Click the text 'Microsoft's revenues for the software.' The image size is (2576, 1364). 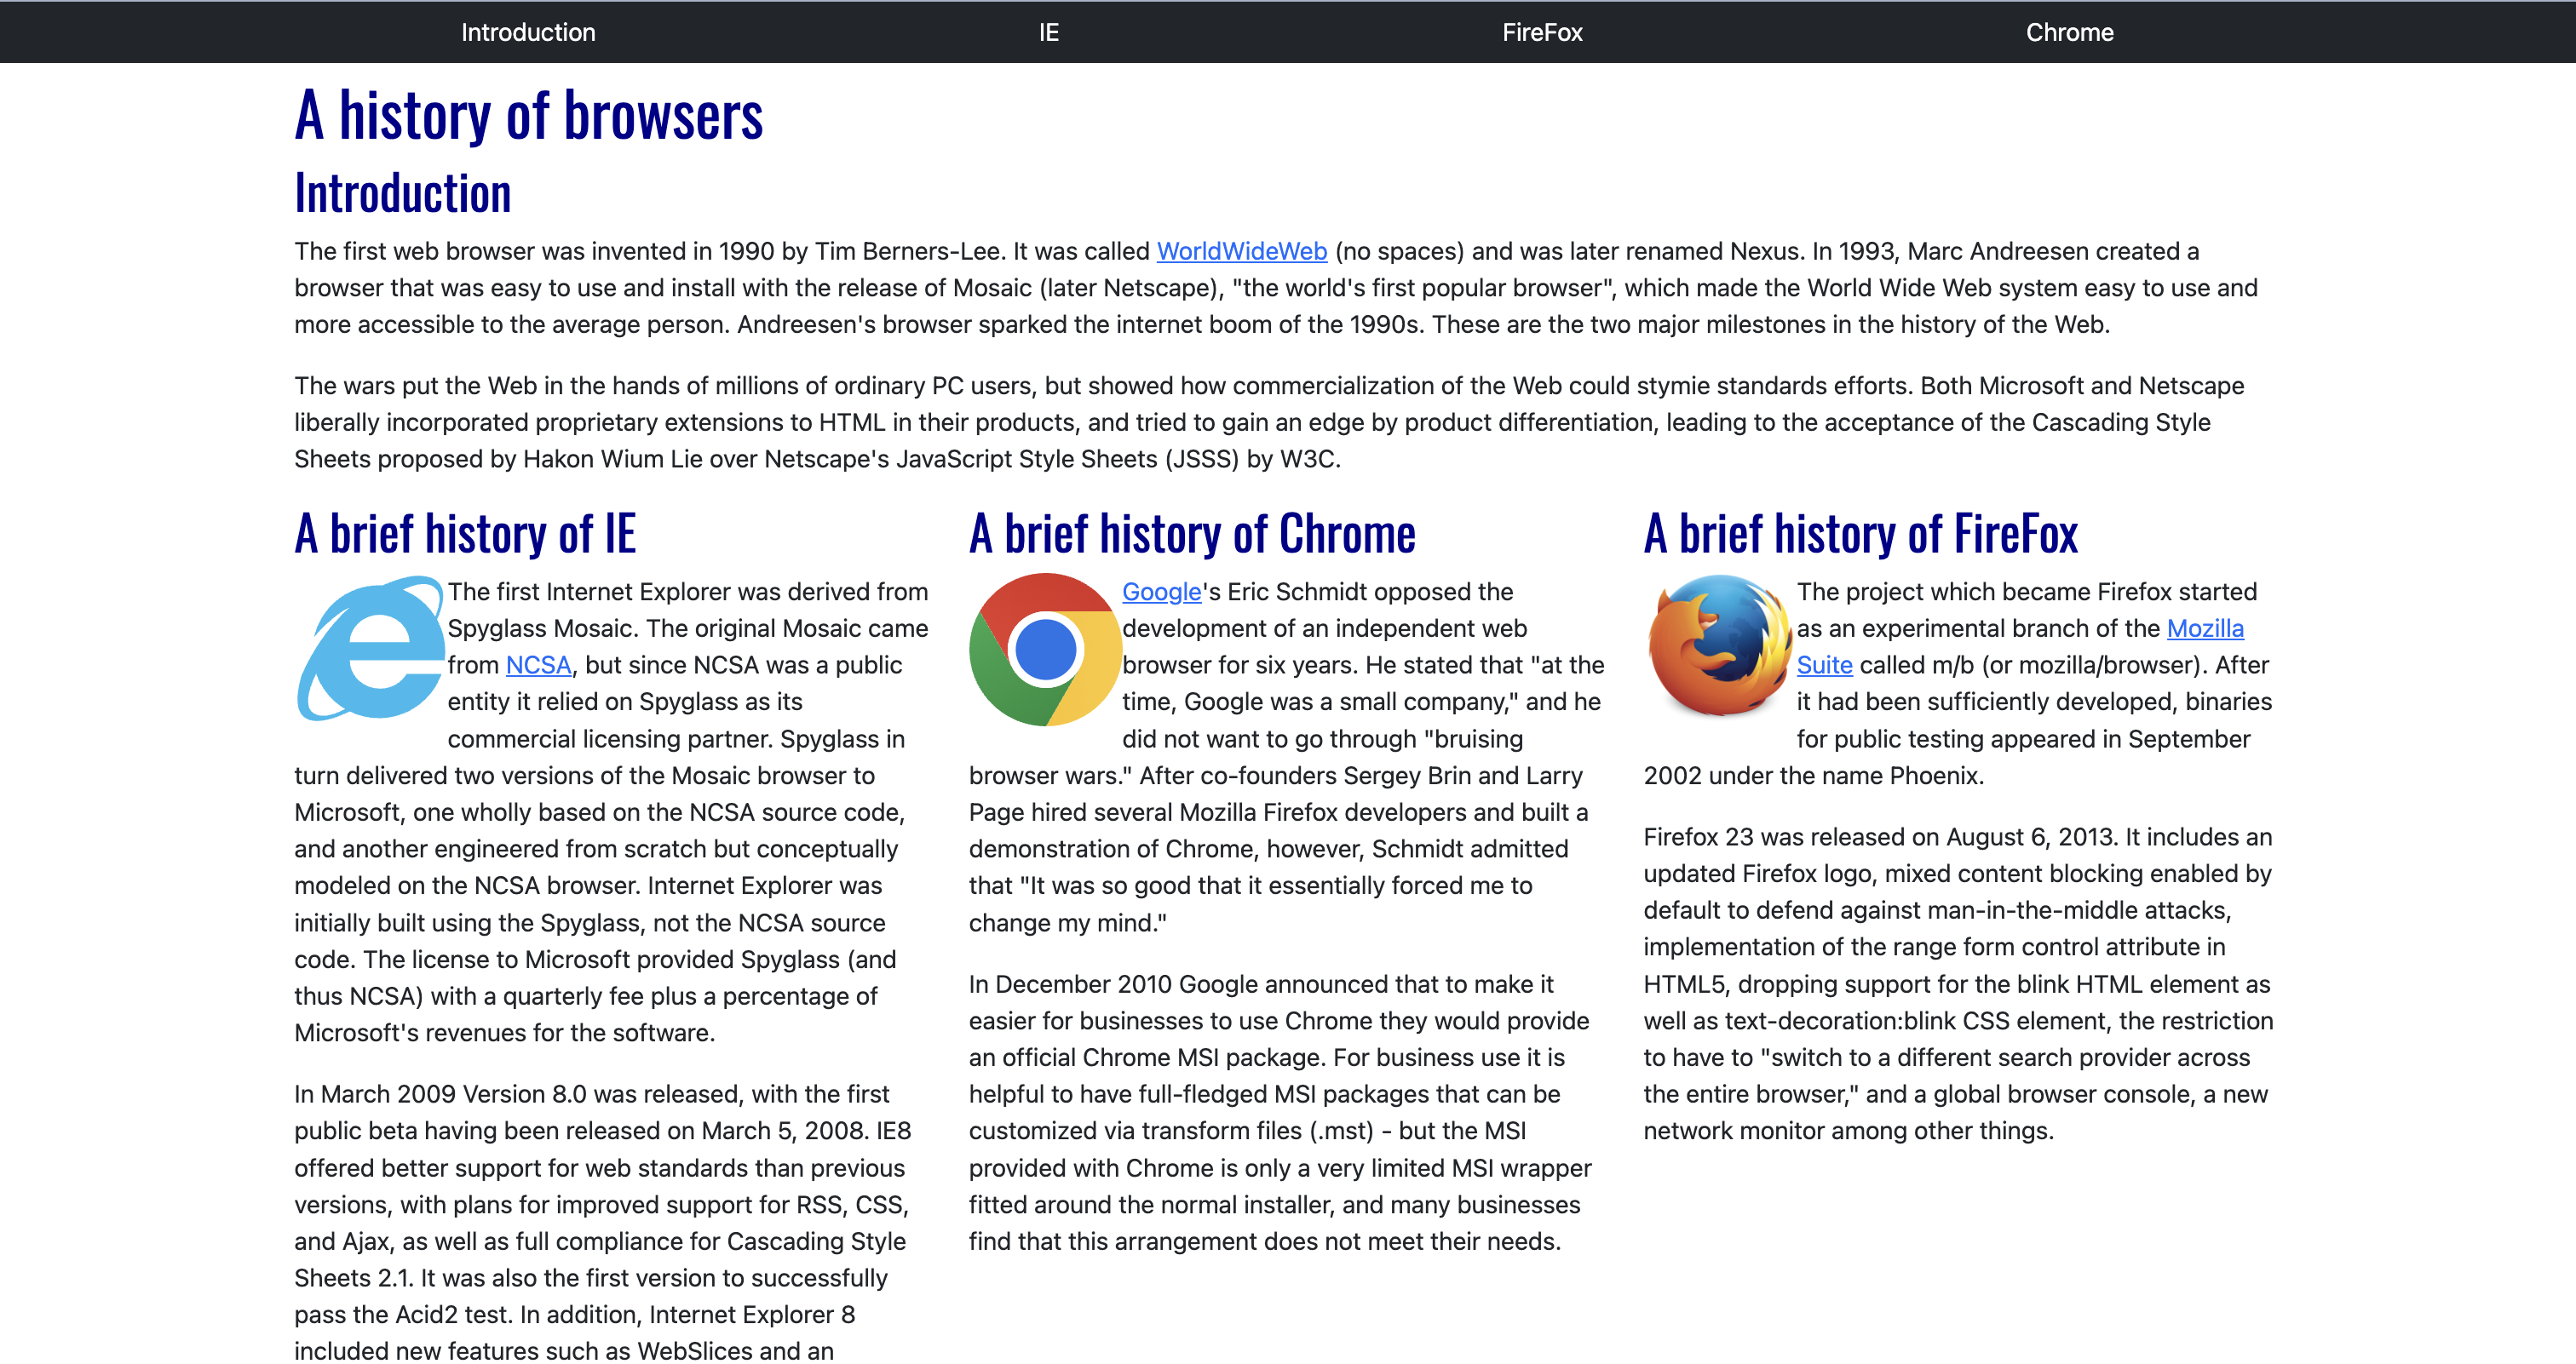(x=505, y=1032)
